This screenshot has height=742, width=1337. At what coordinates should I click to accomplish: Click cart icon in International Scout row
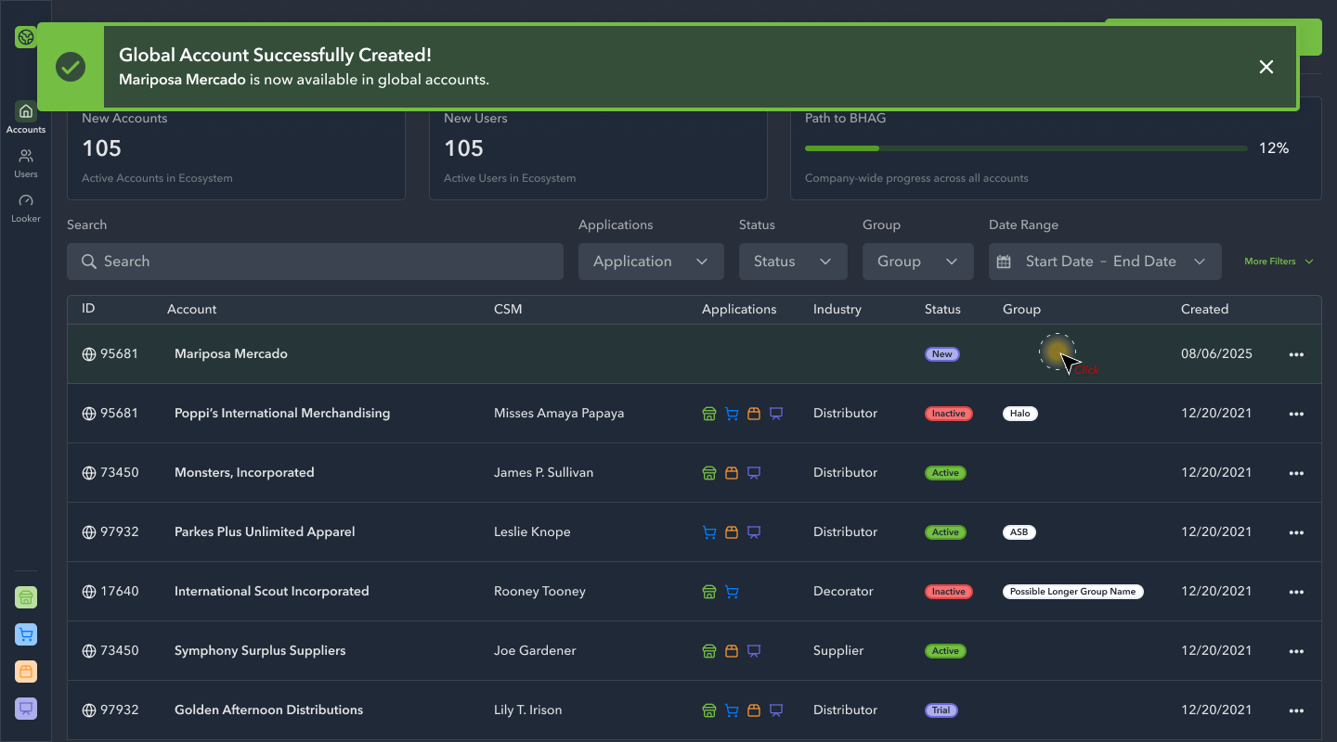point(732,592)
